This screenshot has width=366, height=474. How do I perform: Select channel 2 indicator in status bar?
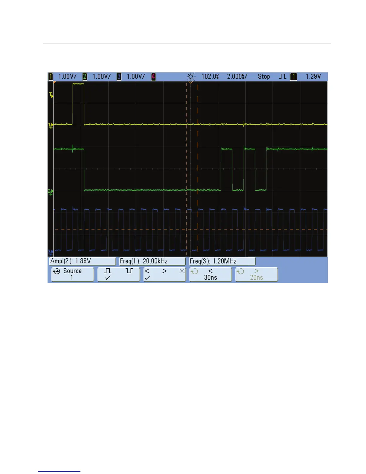(85, 77)
